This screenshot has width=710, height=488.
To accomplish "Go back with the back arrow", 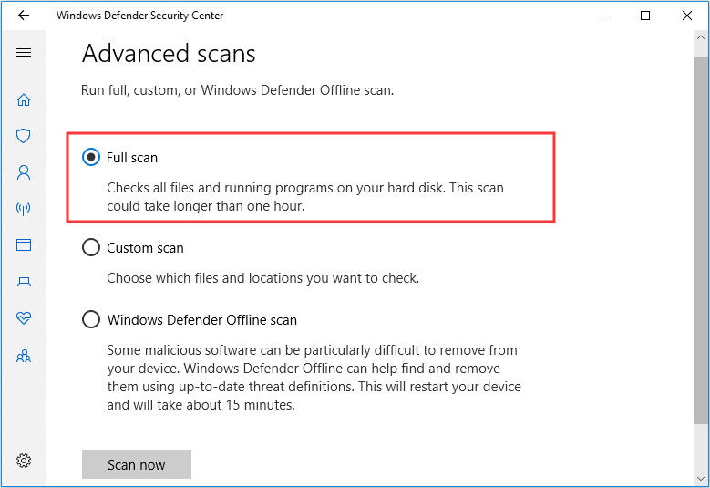I will (24, 16).
